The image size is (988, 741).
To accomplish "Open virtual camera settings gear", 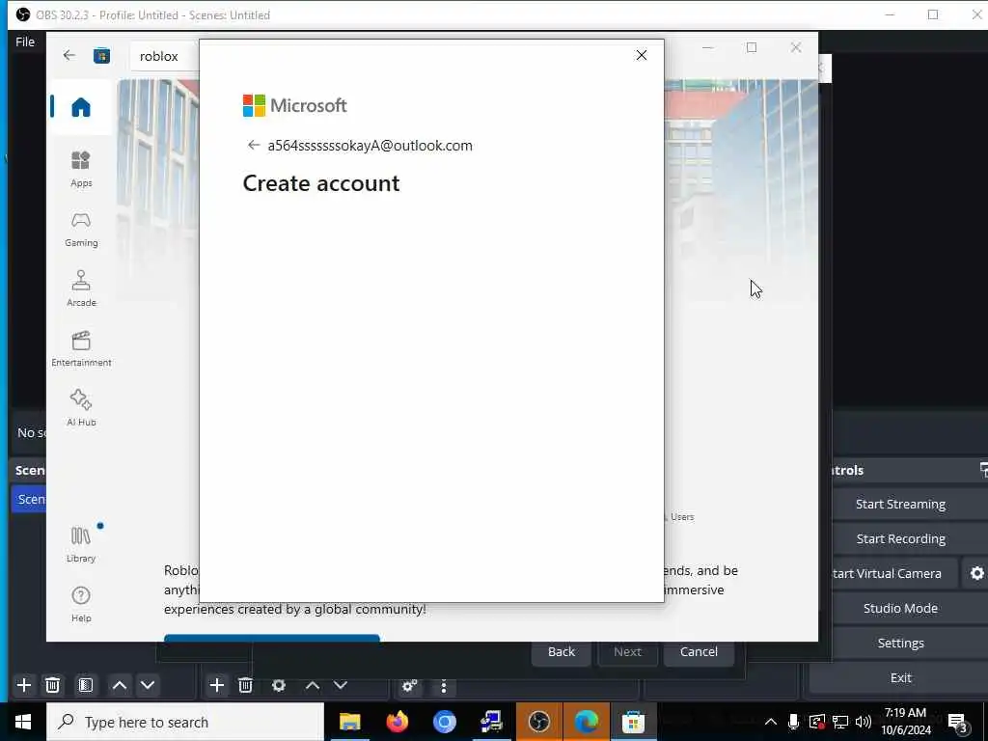I will 976,573.
